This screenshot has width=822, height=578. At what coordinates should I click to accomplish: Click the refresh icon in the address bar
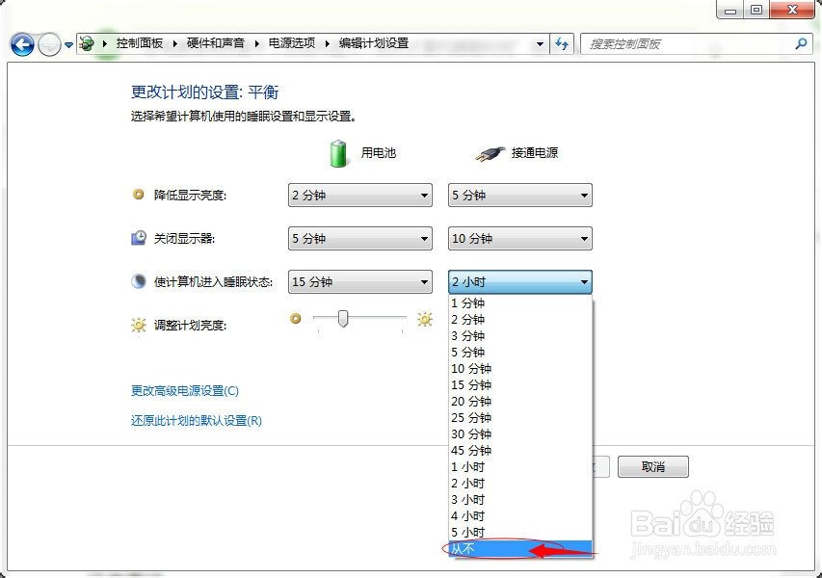(562, 43)
